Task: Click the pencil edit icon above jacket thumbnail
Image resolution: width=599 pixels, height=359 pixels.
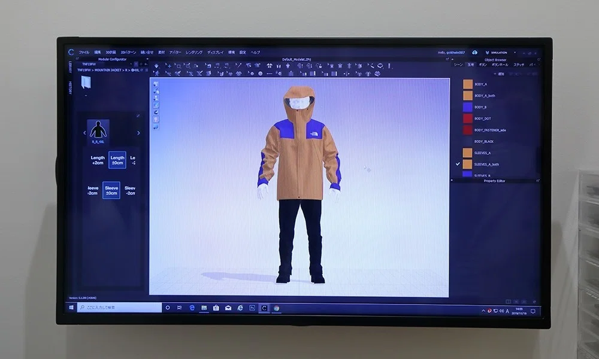Action: coord(138,115)
